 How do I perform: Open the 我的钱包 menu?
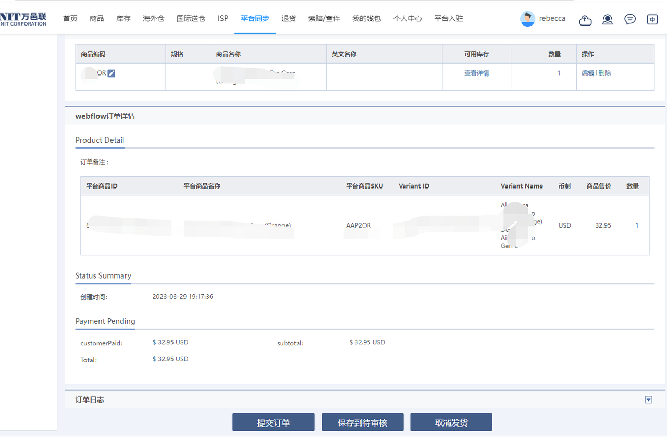coord(366,18)
